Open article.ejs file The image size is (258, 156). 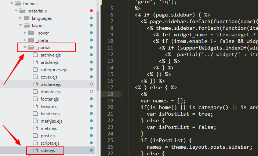pos(50,62)
